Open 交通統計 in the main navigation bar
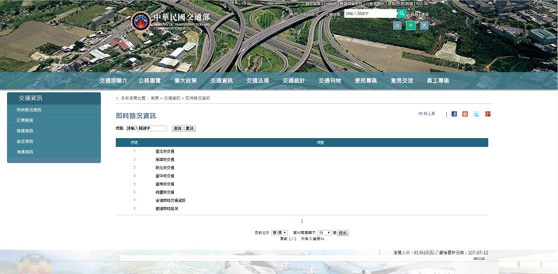The image size is (558, 274). click(x=294, y=80)
